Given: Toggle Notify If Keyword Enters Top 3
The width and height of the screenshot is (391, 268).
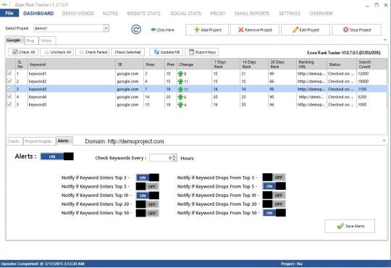Looking at the screenshot, I should (x=148, y=177).
